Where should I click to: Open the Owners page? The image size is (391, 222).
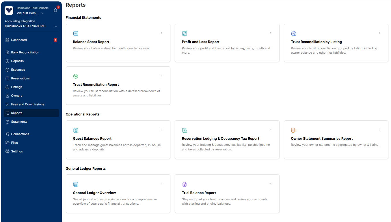[x=31, y=96]
